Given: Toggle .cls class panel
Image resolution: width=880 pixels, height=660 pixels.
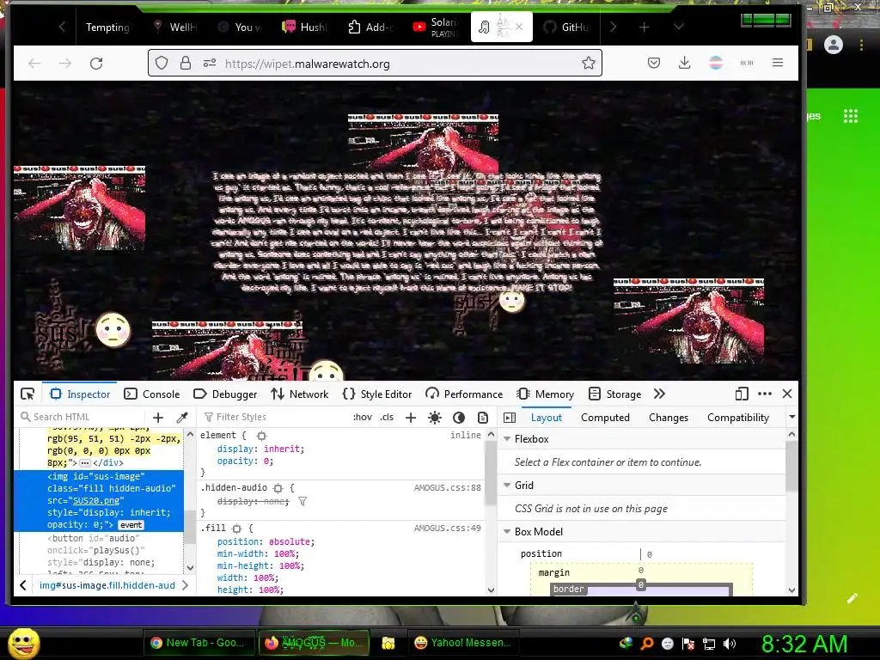Looking at the screenshot, I should 387,417.
